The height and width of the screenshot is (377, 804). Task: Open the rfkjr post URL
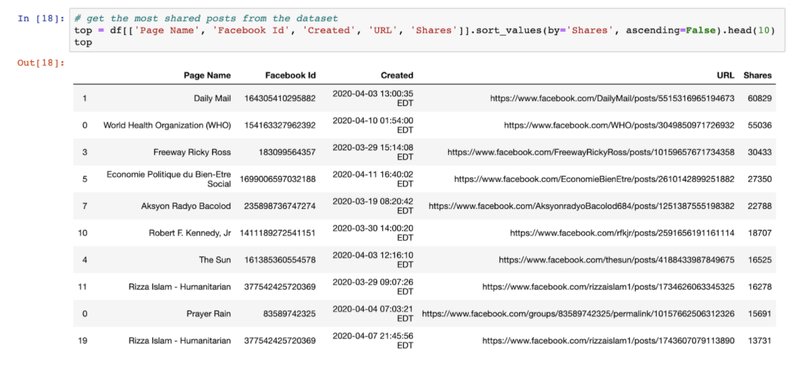point(622,233)
